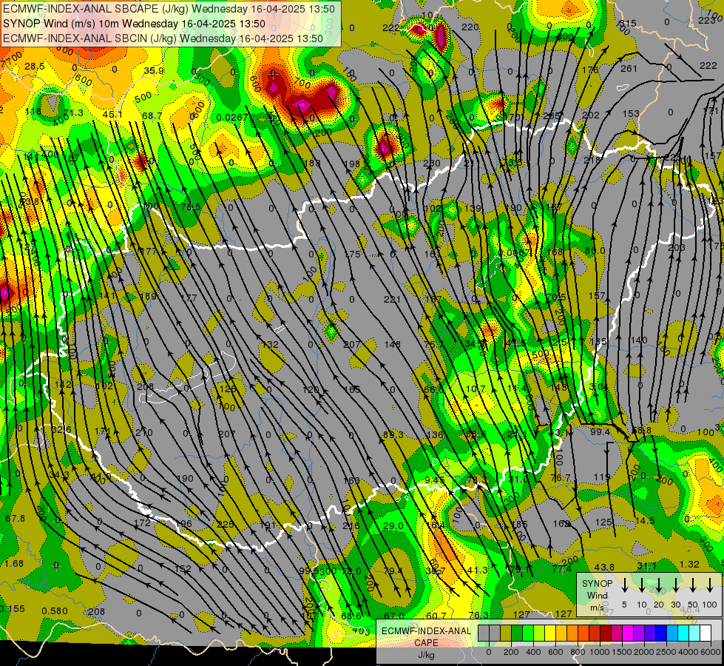Image resolution: width=724 pixels, height=666 pixels.
Task: Click the '315' value on the map
Action: point(628,24)
